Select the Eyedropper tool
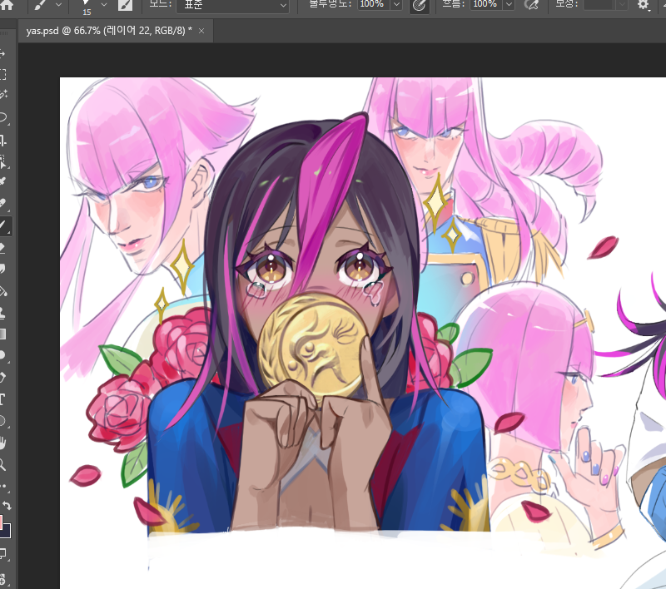The height and width of the screenshot is (589, 666). pos(3,181)
